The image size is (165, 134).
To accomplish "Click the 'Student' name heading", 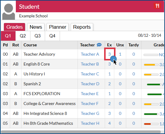I will point(29,7).
